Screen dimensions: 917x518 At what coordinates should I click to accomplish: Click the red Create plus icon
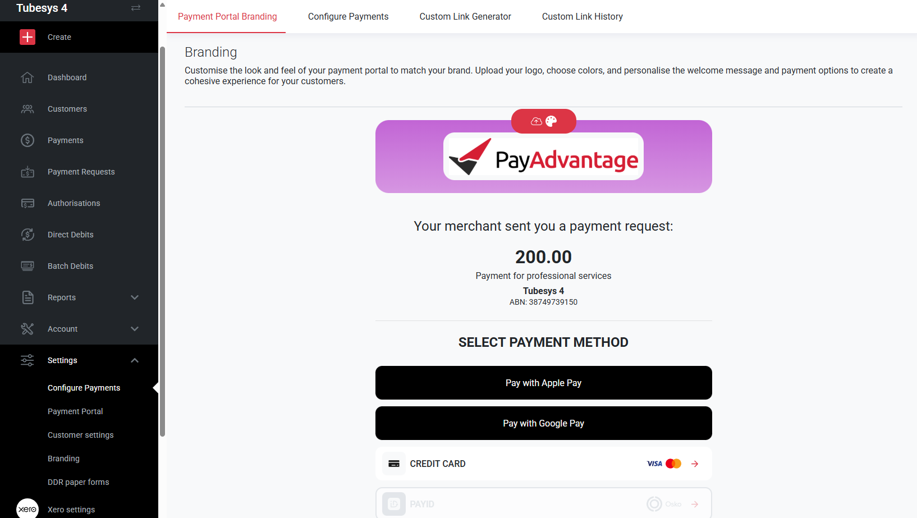pyautogui.click(x=27, y=37)
